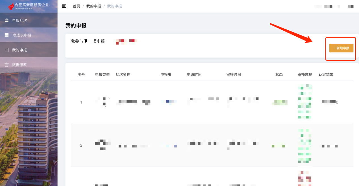359x186 pixels.
Task: Click the 高成长申报 grid icon
Action: 6,35
